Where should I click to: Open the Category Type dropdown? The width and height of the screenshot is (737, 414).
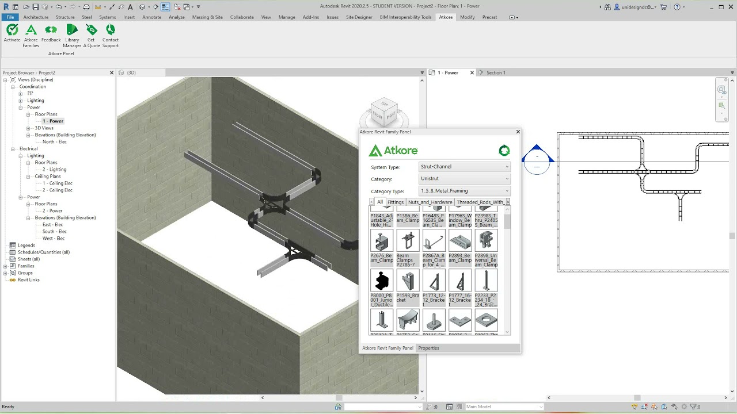point(465,191)
